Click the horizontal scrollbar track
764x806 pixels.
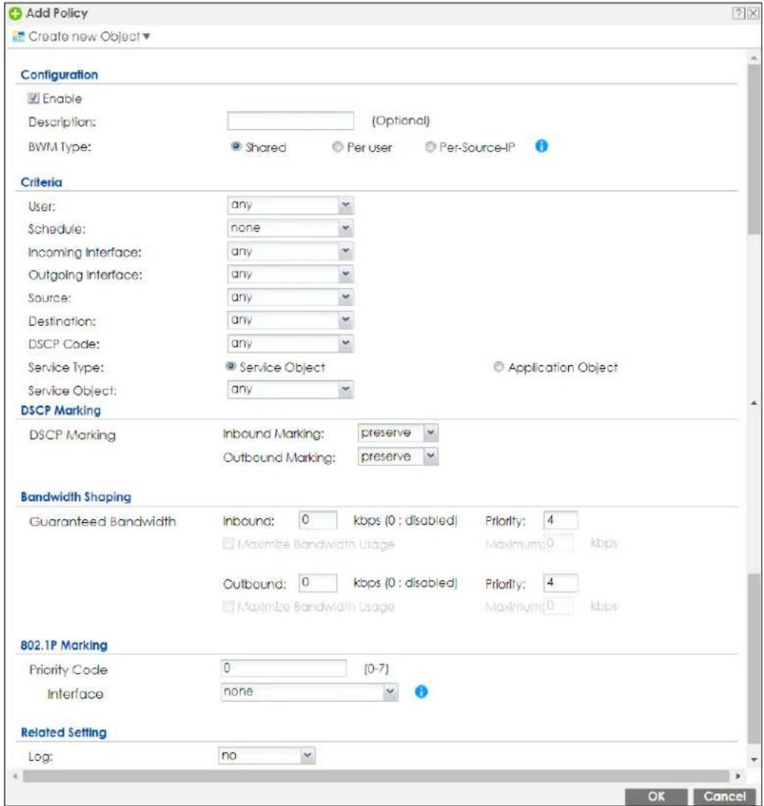[x=376, y=776]
